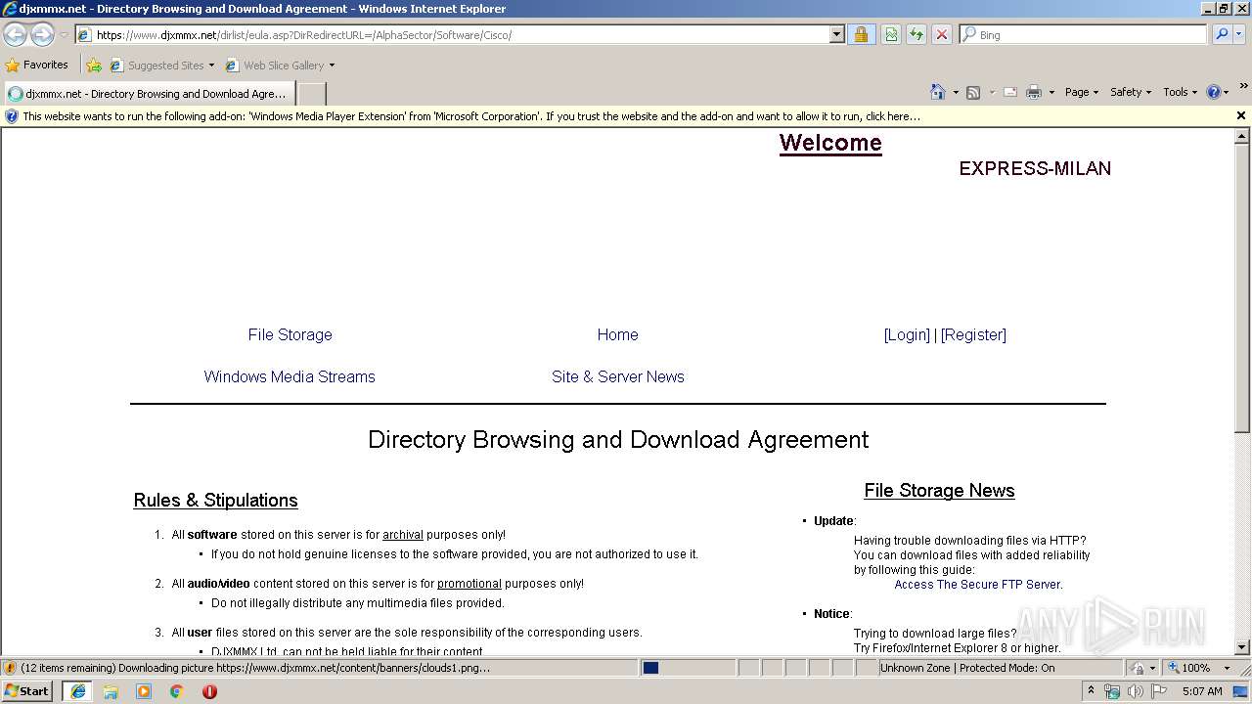Click the Access The Secure FTP Server link
Screen dimensions: 1252x704
pos(978,585)
